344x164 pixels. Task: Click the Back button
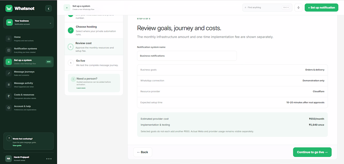[x=143, y=152]
